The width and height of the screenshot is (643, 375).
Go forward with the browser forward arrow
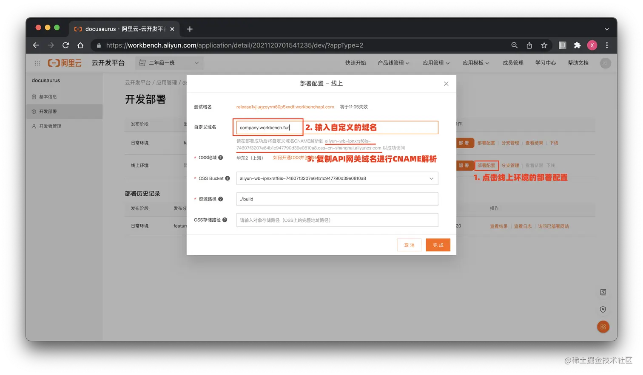(51, 45)
